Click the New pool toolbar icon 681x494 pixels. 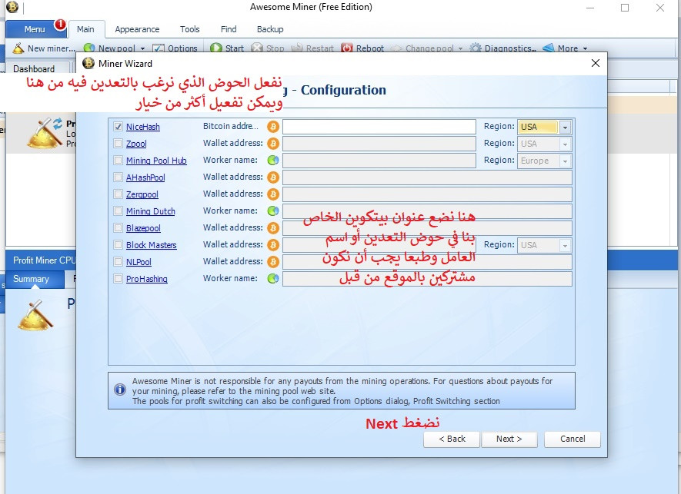pyautogui.click(x=89, y=48)
